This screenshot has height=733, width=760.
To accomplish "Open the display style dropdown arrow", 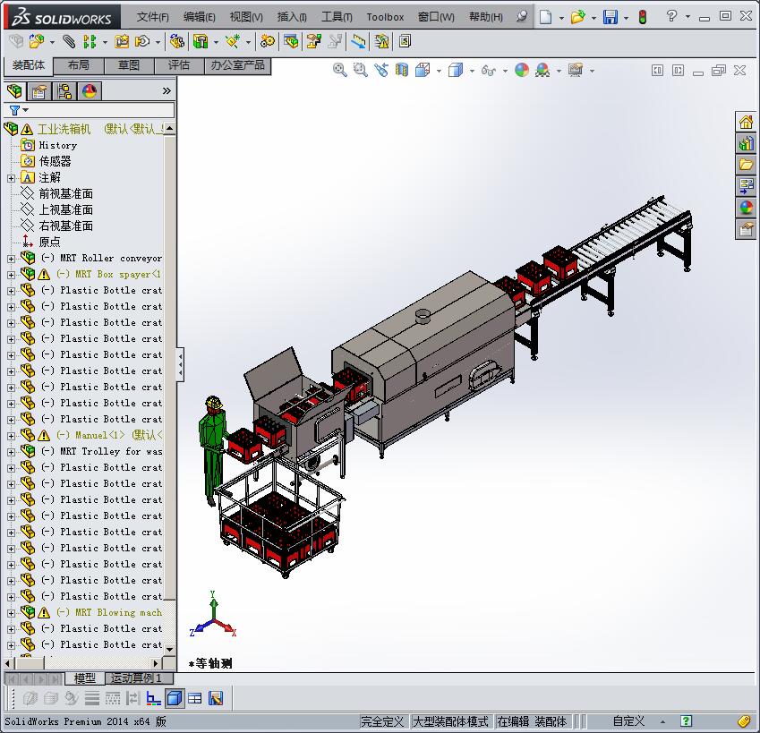I will (x=471, y=71).
